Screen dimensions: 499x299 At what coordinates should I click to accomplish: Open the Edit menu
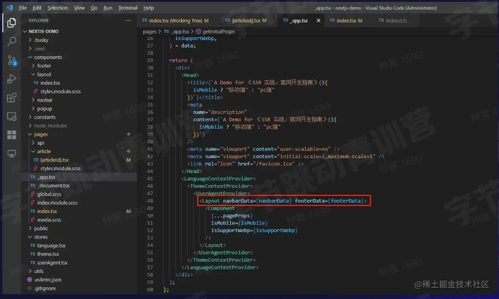pyautogui.click(x=37, y=7)
